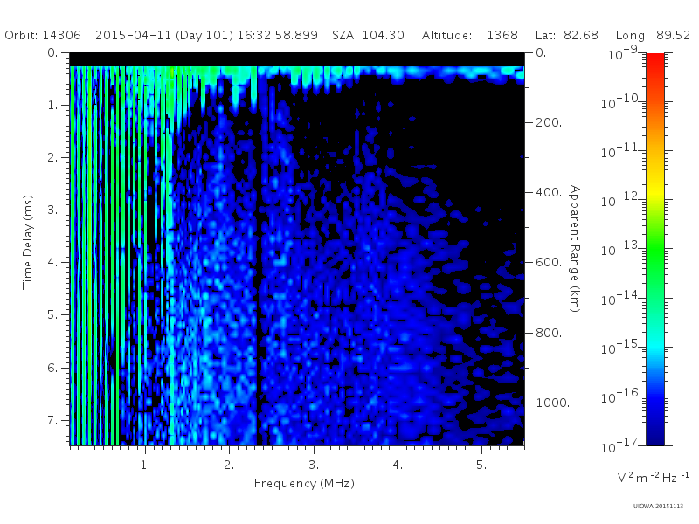Click frequency tick label '5.' on x-axis
The width and height of the screenshot is (699, 524).
pos(481,465)
